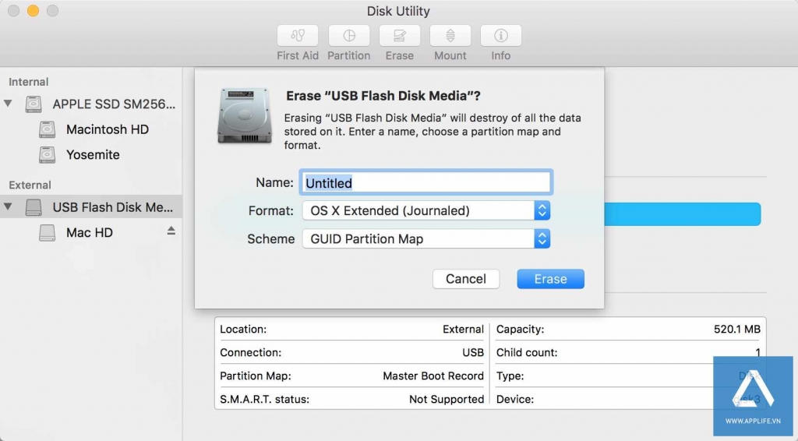This screenshot has height=441, width=798.
Task: Select APPLE SSD SM256... row
Action: point(91,104)
